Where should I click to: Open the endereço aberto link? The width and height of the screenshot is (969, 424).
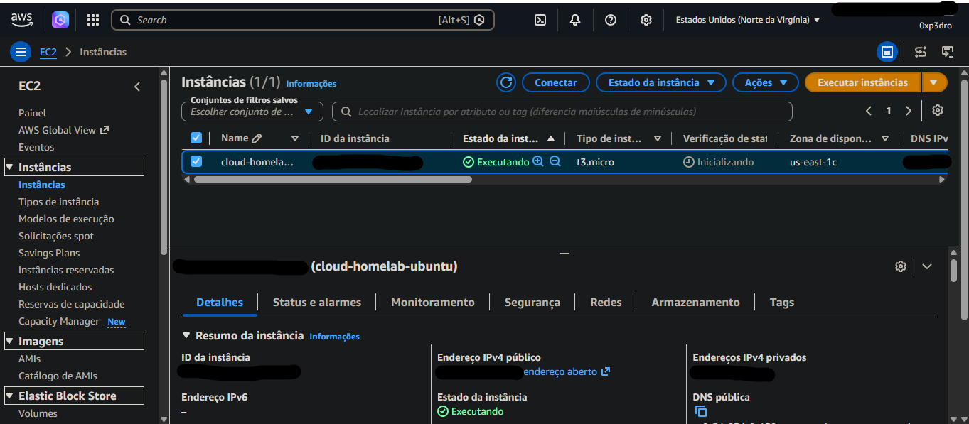(x=567, y=371)
